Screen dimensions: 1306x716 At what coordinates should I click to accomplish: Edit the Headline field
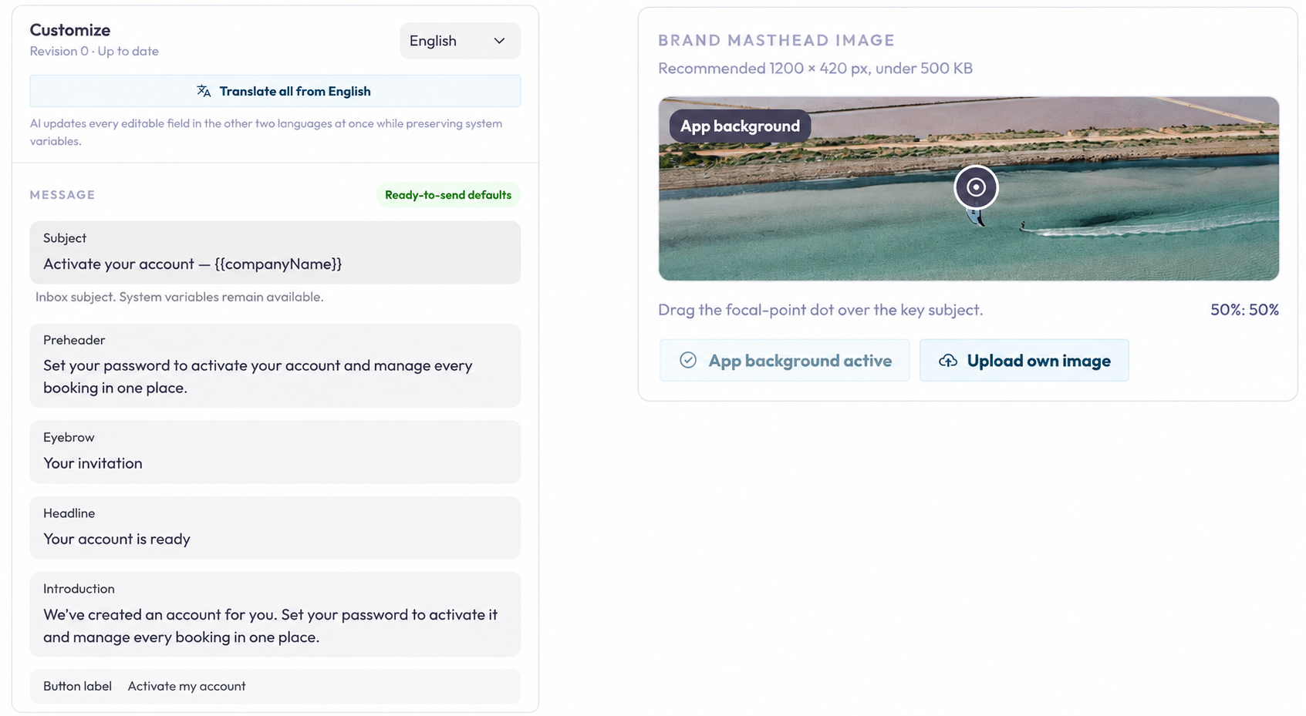click(275, 528)
